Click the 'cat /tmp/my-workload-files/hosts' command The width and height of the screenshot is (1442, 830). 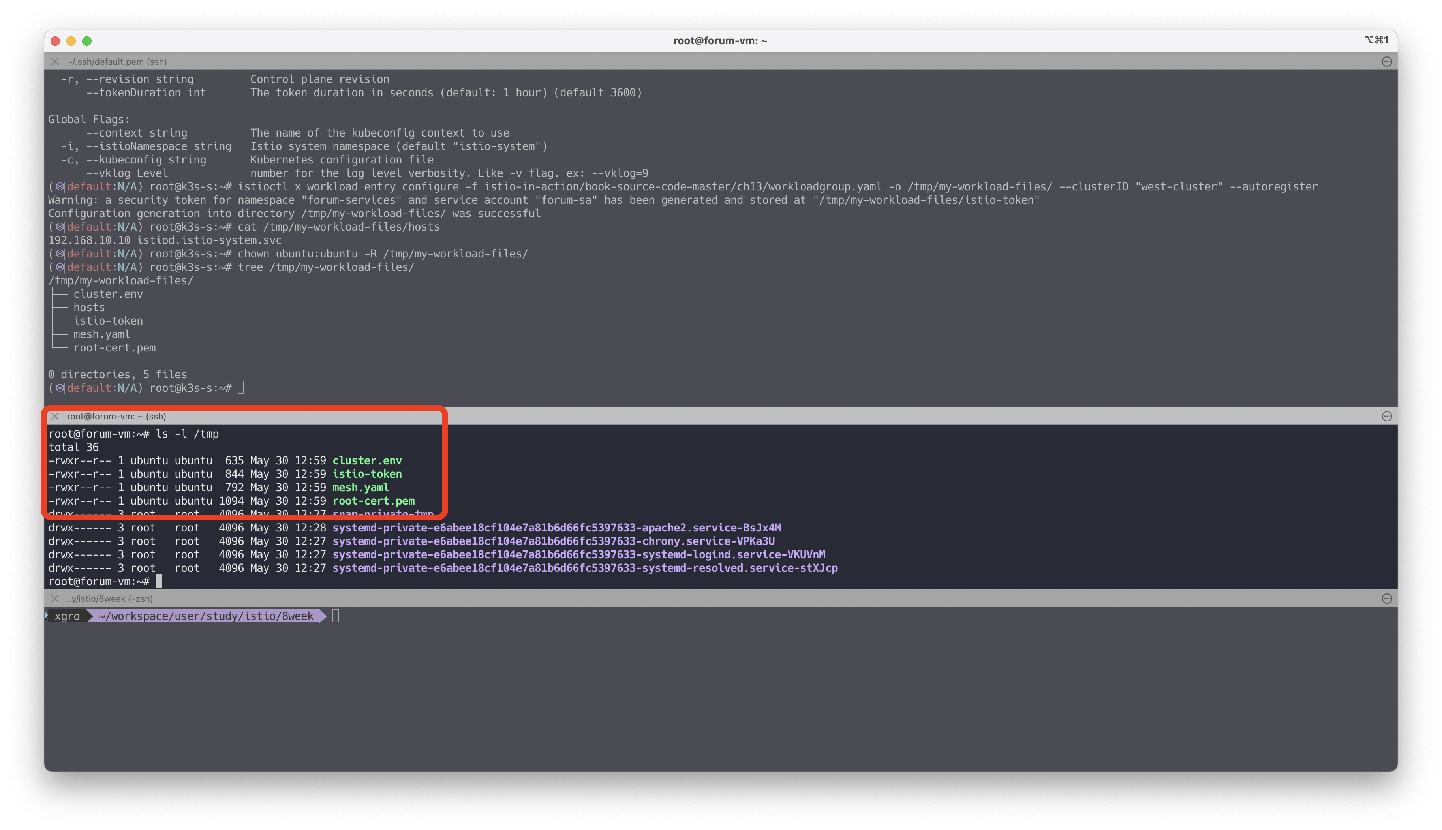click(x=338, y=227)
